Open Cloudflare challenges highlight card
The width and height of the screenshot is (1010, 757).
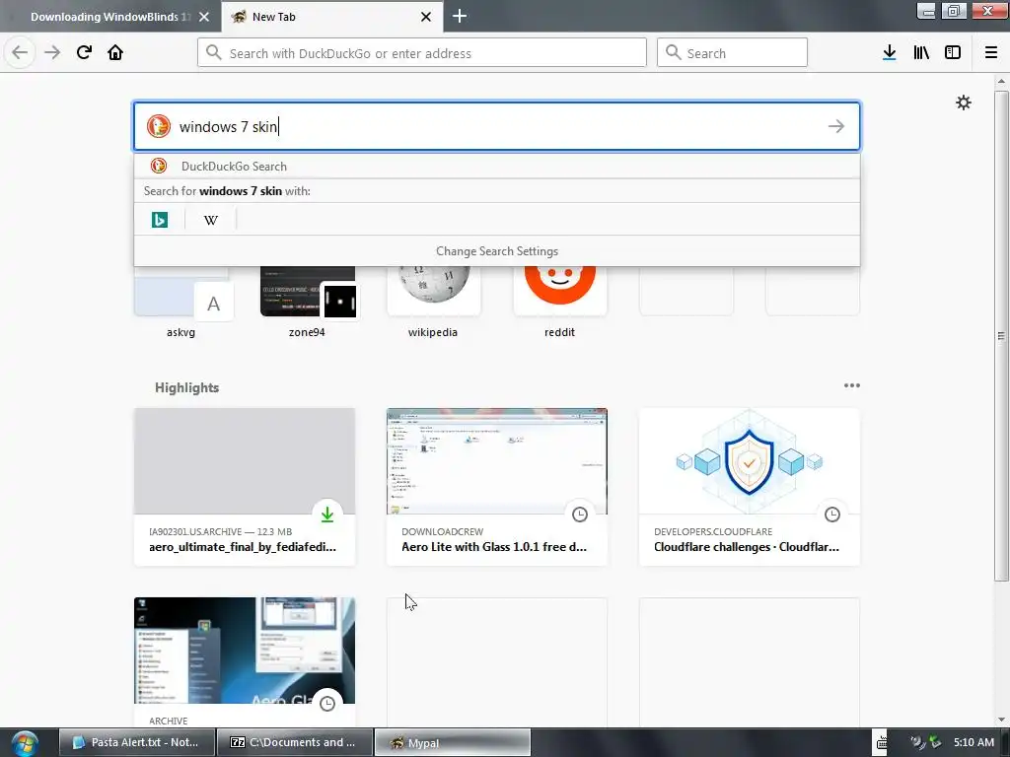click(x=750, y=487)
